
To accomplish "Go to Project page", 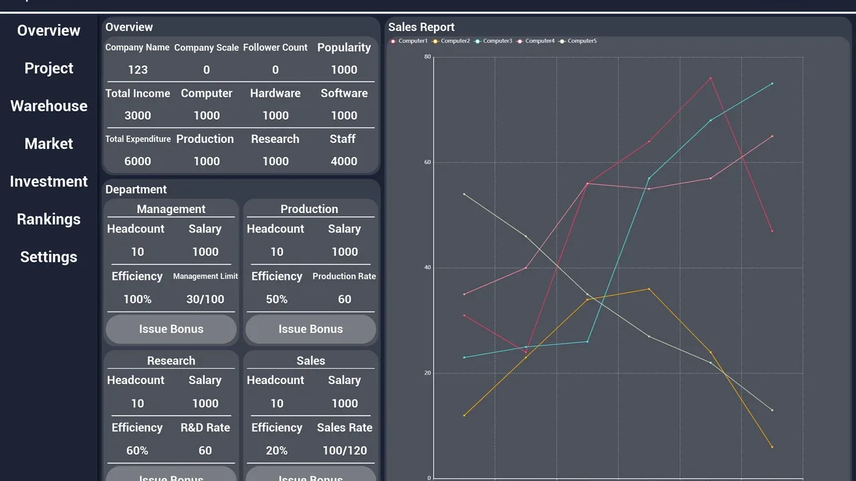I will click(x=49, y=68).
